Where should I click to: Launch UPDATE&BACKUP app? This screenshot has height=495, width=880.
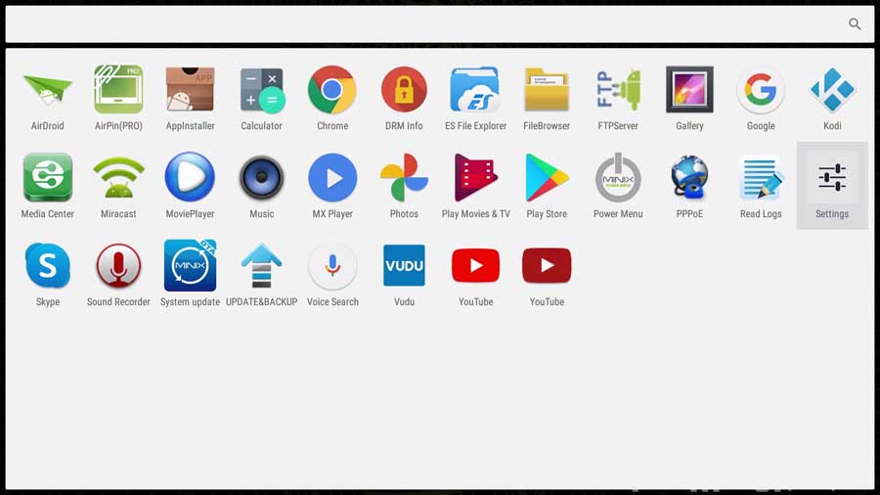(261, 265)
